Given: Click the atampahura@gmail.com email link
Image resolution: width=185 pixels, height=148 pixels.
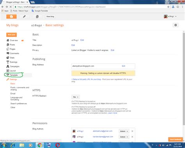Looking at the screenshot, I should coord(103,131).
